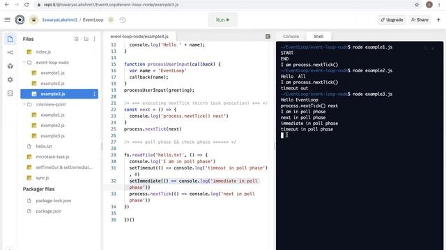The width and height of the screenshot is (446, 250).
Task: Bookmark this page with the star icon
Action: coord(417,5)
